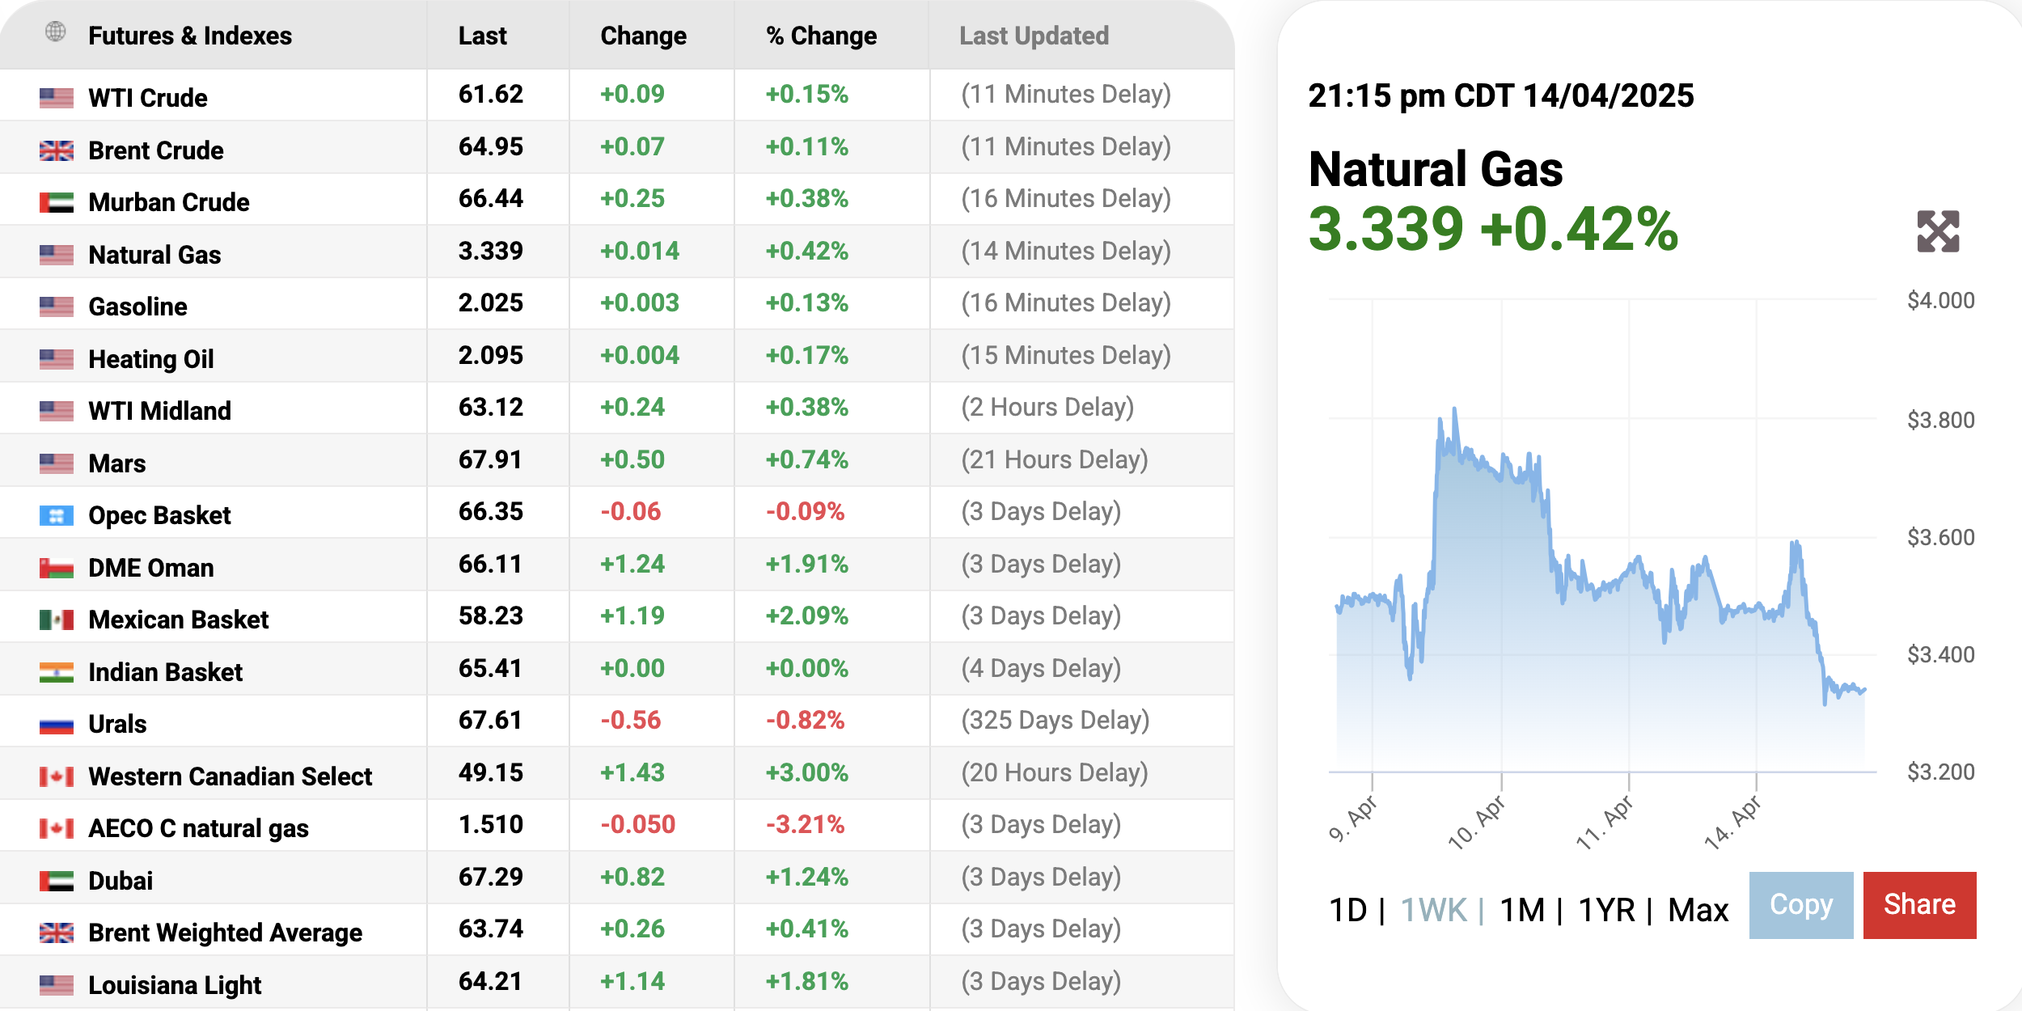This screenshot has width=2022, height=1011.
Task: Click the US flag beside WTI Crude
Action: tap(57, 98)
